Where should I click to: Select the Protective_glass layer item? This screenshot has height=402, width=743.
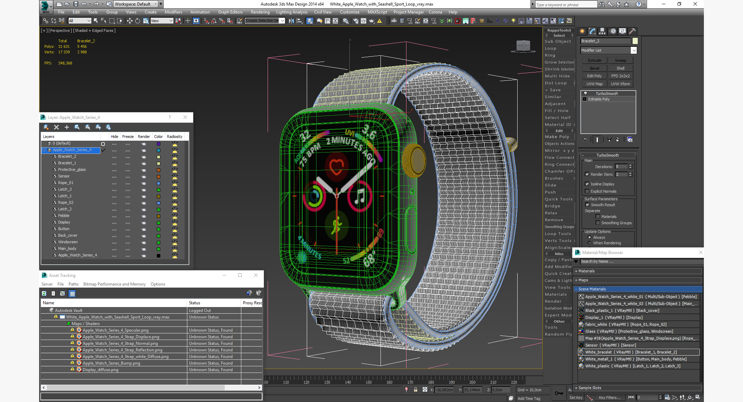tap(72, 169)
